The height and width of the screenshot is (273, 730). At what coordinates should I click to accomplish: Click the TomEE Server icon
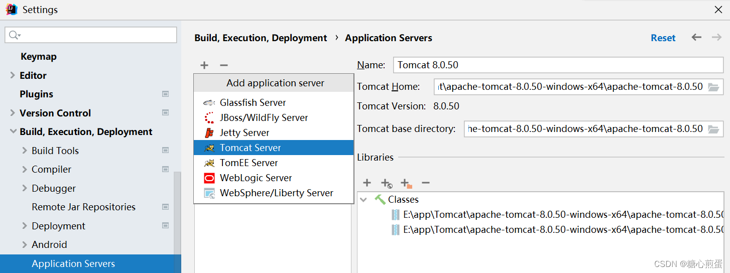coord(209,163)
